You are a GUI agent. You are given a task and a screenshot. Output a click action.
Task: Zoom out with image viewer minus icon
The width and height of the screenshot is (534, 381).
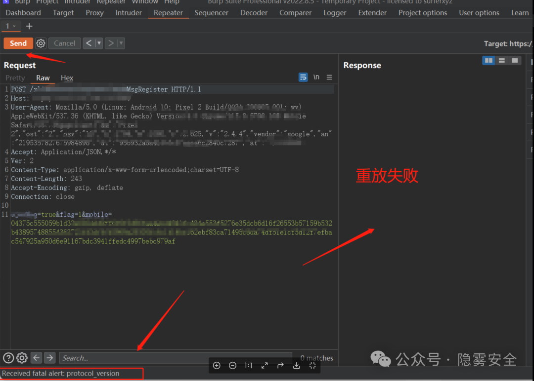pyautogui.click(x=232, y=365)
